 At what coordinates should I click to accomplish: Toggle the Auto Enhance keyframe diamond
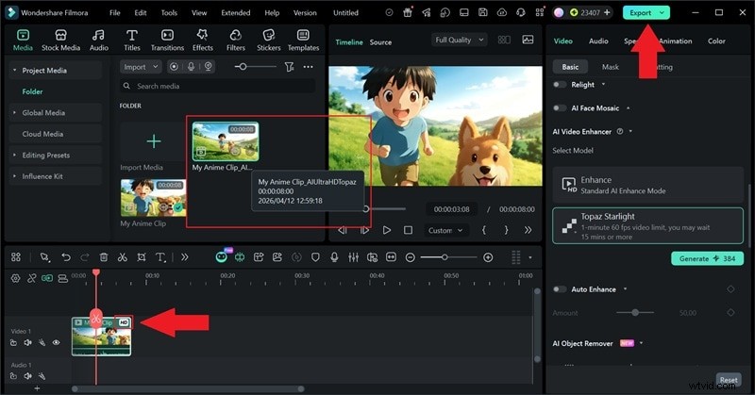click(x=730, y=289)
